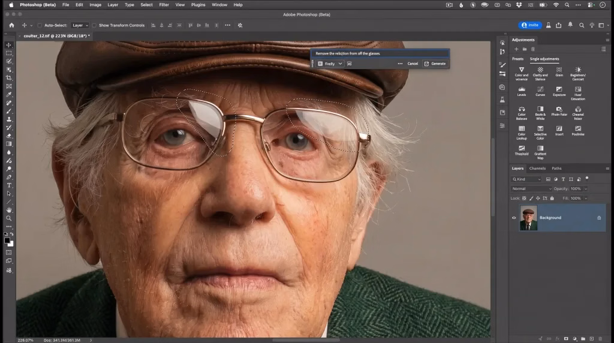Click Cancel in the generative fill bar
Viewport: 614px width, 343px height.
[413, 64]
